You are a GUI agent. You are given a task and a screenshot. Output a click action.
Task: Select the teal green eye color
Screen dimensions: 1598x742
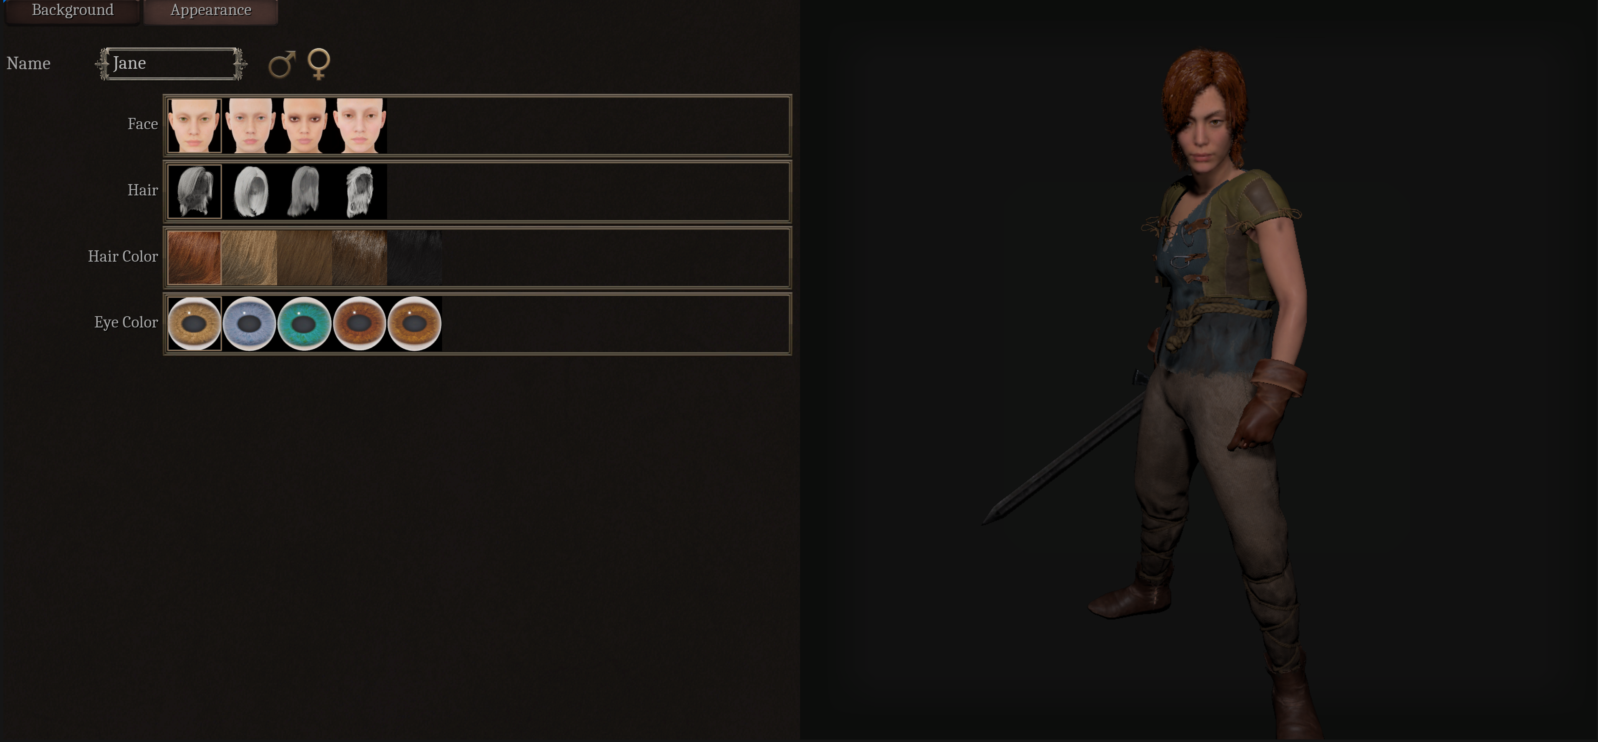click(304, 324)
